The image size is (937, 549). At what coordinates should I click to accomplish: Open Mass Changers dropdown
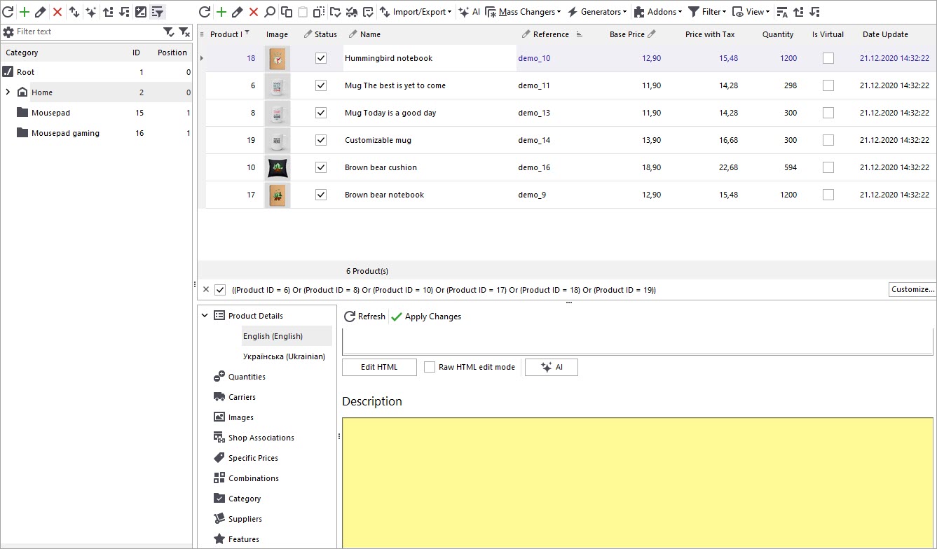(x=524, y=12)
